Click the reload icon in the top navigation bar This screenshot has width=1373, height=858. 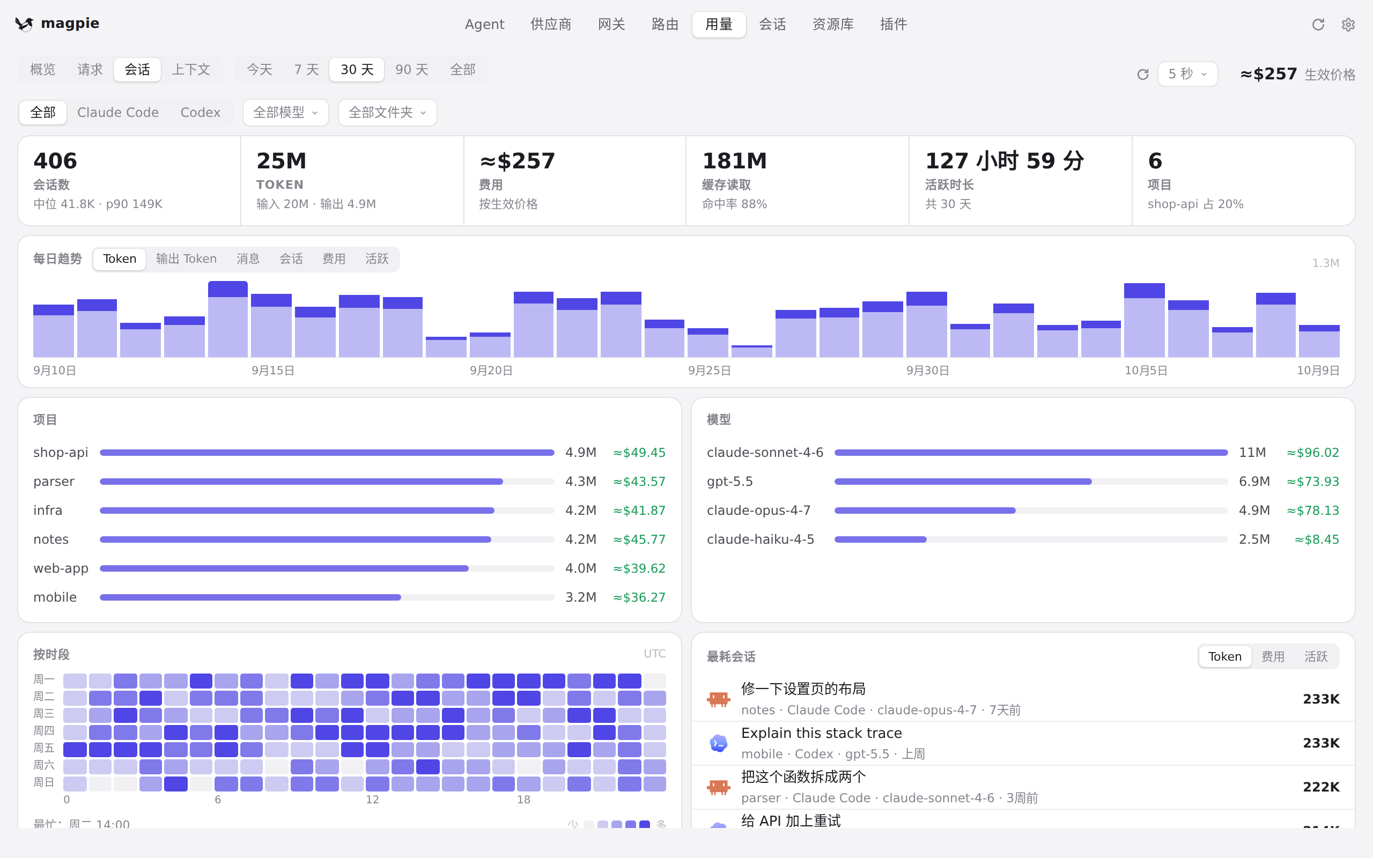pos(1318,25)
